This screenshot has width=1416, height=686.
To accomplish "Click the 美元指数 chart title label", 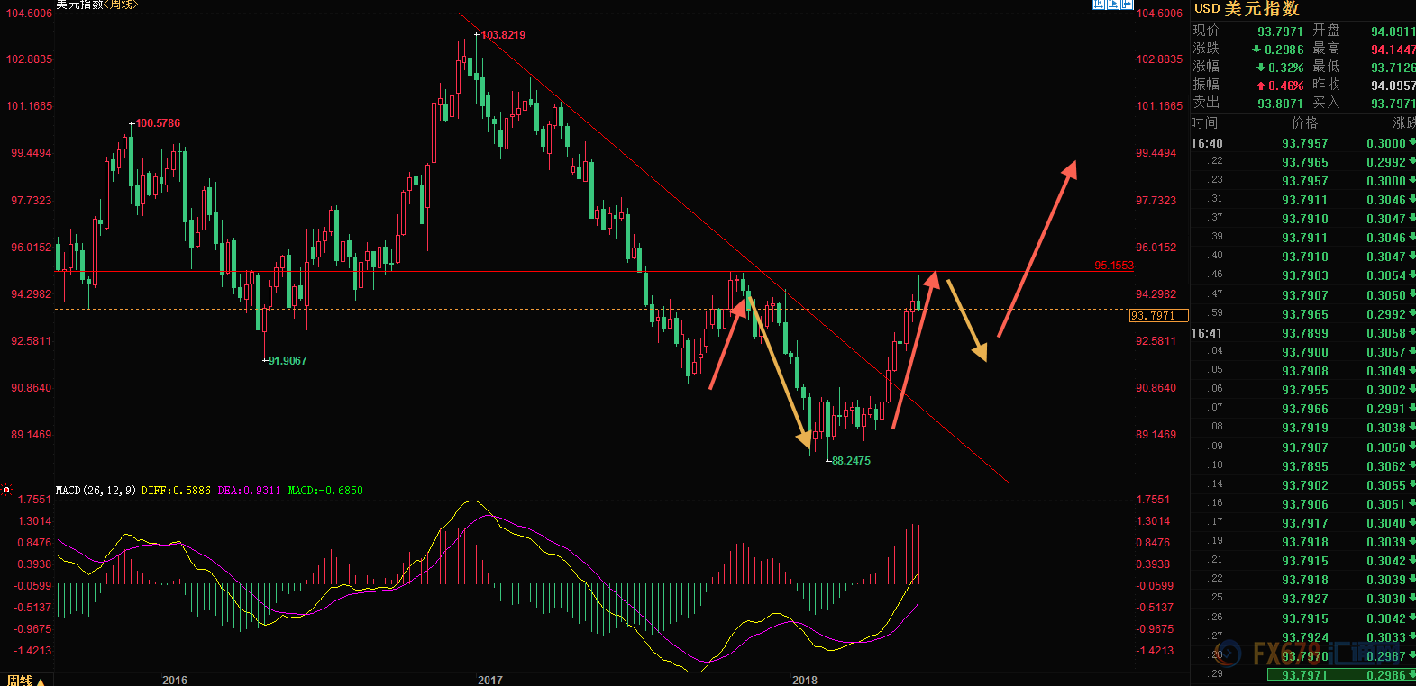I will pos(79,5).
